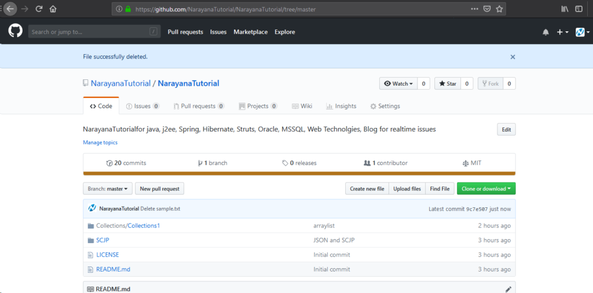Open the arraylist commit message

(x=324, y=226)
